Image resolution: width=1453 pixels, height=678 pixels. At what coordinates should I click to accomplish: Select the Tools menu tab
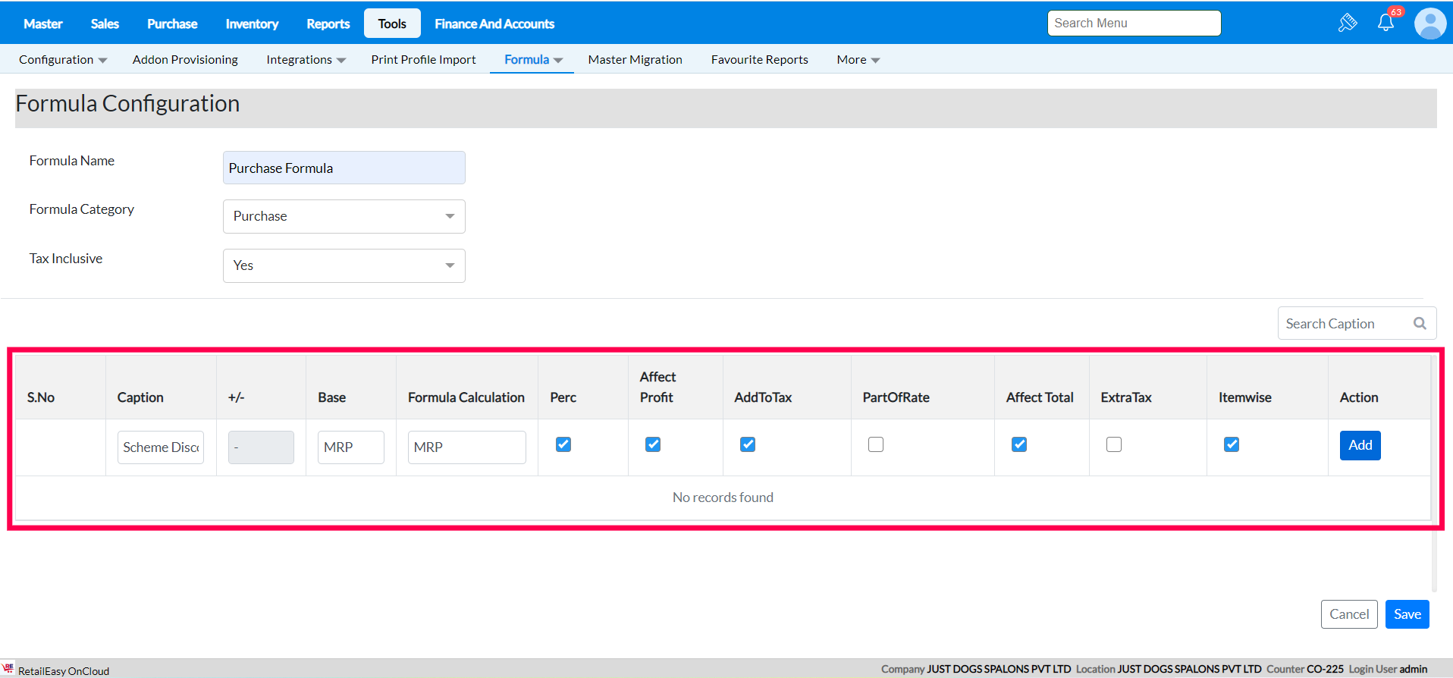tap(392, 24)
